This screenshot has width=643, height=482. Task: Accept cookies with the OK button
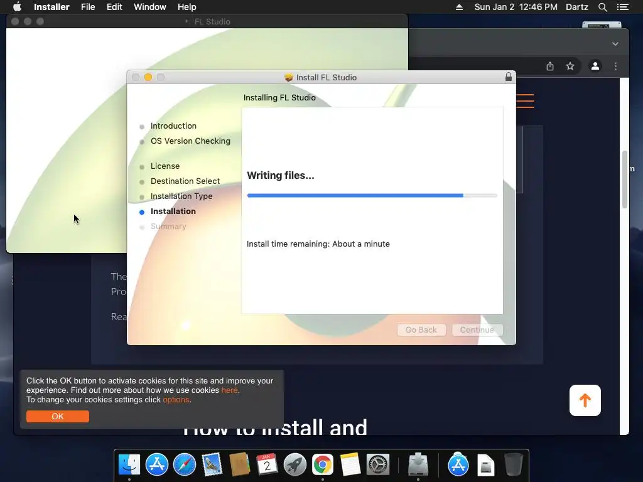tap(57, 417)
